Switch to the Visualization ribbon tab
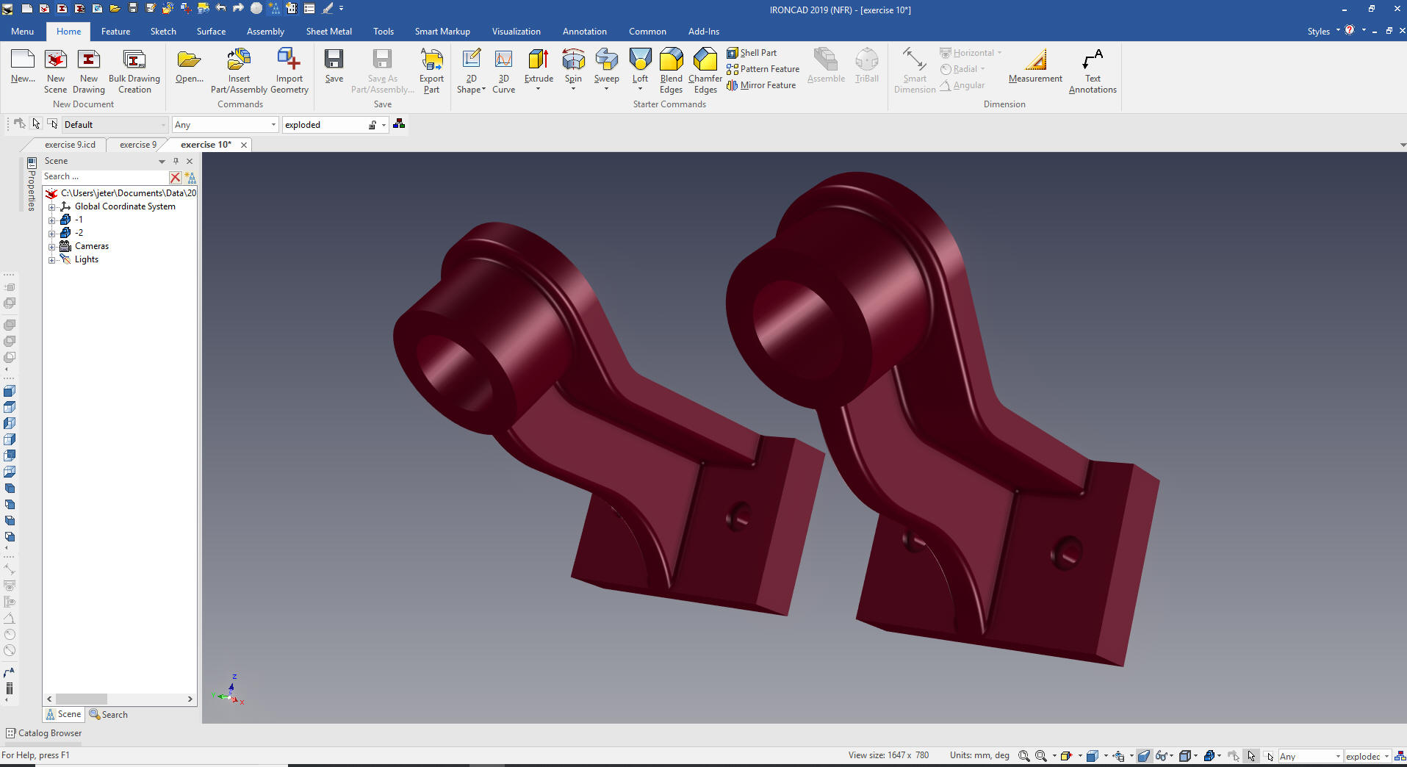Viewport: 1407px width, 767px height. [516, 31]
